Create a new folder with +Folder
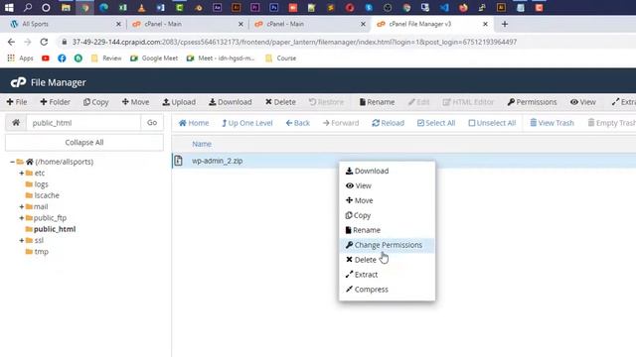 pyautogui.click(x=56, y=102)
